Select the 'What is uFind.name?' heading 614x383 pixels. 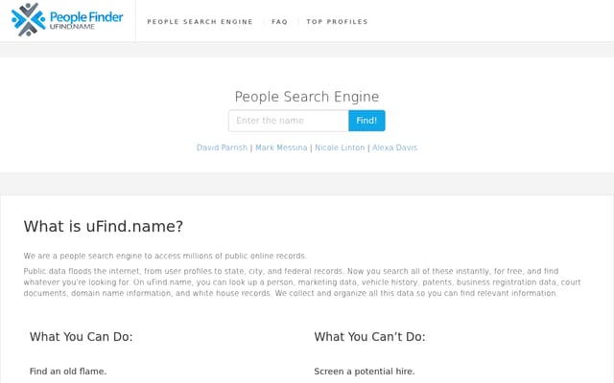[104, 226]
